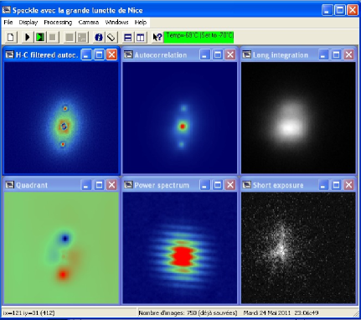Click the green temperature status indicator
The height and width of the screenshot is (320, 361).
coord(199,37)
